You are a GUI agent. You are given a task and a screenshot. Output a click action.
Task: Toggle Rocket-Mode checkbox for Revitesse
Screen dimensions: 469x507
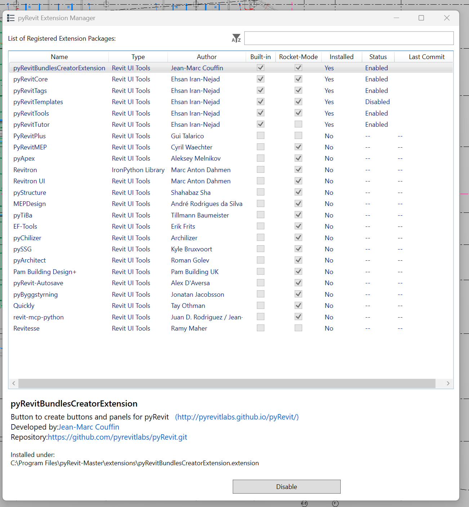coord(298,328)
